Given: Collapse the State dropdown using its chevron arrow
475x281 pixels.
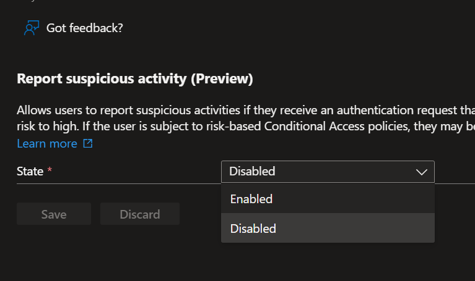Looking at the screenshot, I should 422,172.
